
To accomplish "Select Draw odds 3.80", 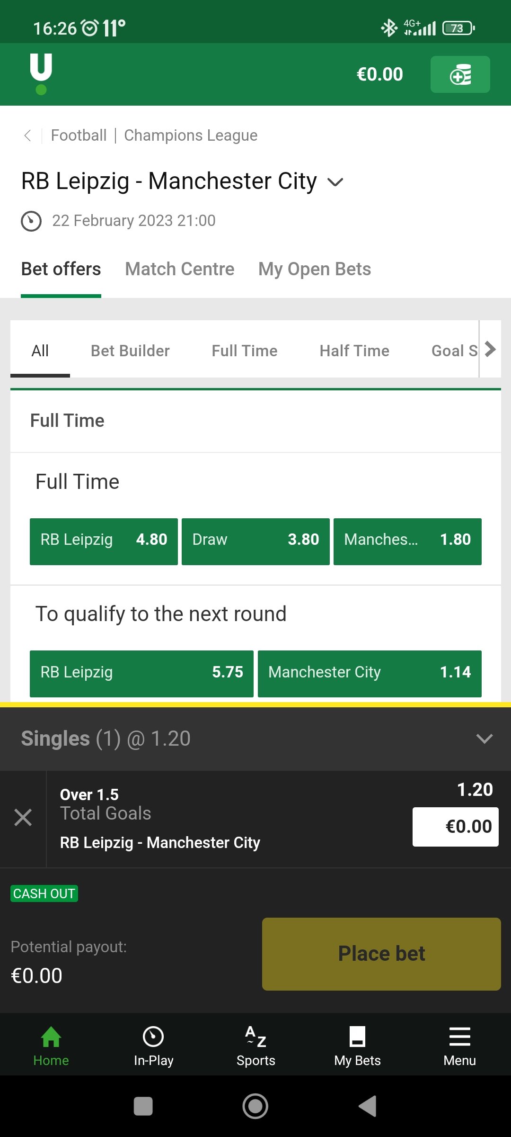I will (x=255, y=541).
